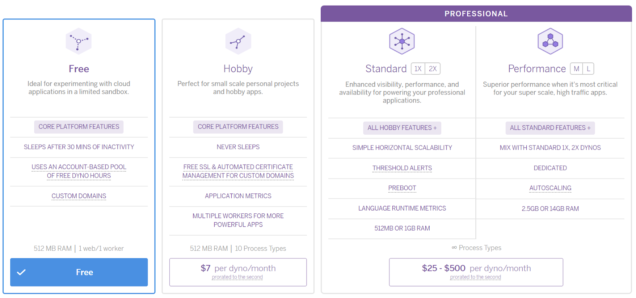Click the checkmark icon on Free button
Image resolution: width=636 pixels, height=298 pixels.
tap(21, 272)
